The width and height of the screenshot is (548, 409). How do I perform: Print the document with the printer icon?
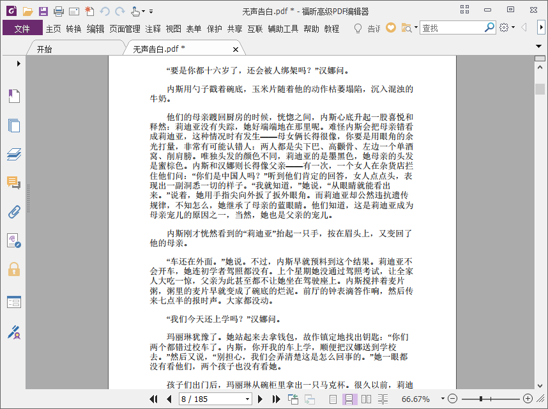tap(58, 12)
